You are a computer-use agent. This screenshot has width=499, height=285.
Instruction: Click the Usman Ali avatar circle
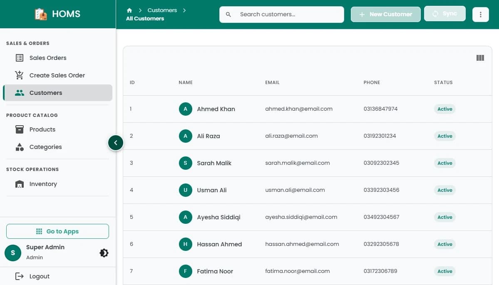coord(186,190)
